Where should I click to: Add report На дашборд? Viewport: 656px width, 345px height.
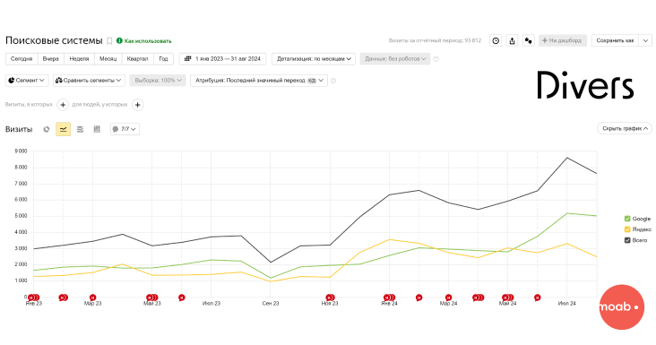point(563,40)
